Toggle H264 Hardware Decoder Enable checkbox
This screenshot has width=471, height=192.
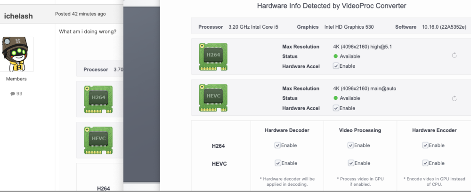pyautogui.click(x=277, y=145)
